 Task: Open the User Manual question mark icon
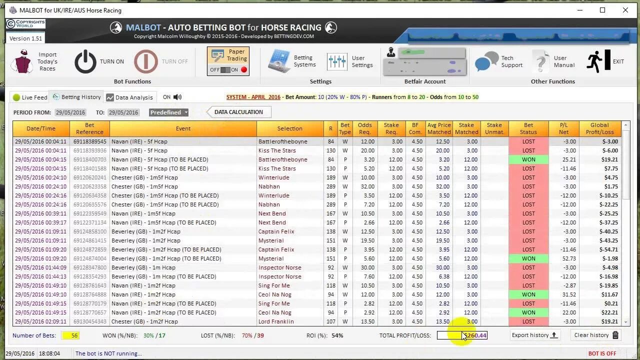(x=540, y=61)
